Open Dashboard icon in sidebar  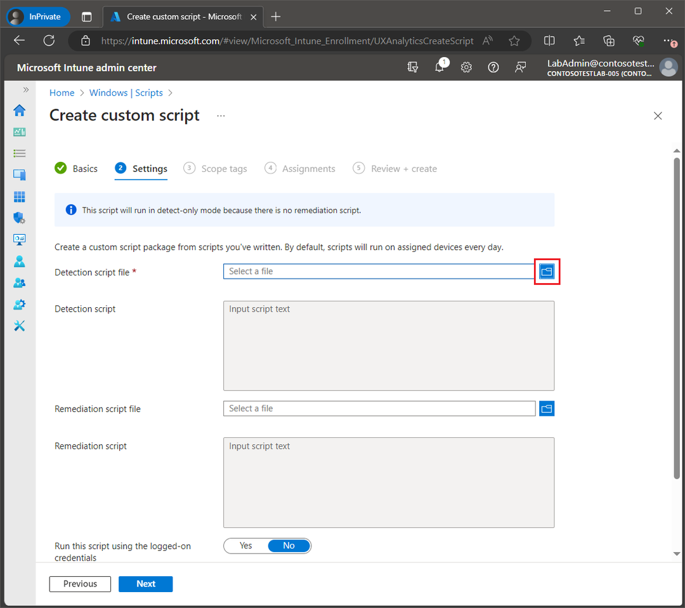click(x=19, y=131)
